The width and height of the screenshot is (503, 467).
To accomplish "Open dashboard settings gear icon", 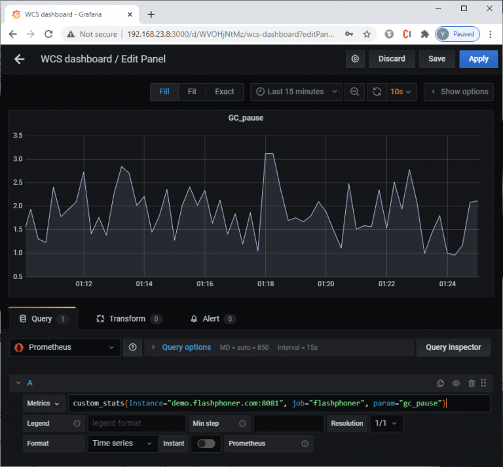I will [x=355, y=59].
